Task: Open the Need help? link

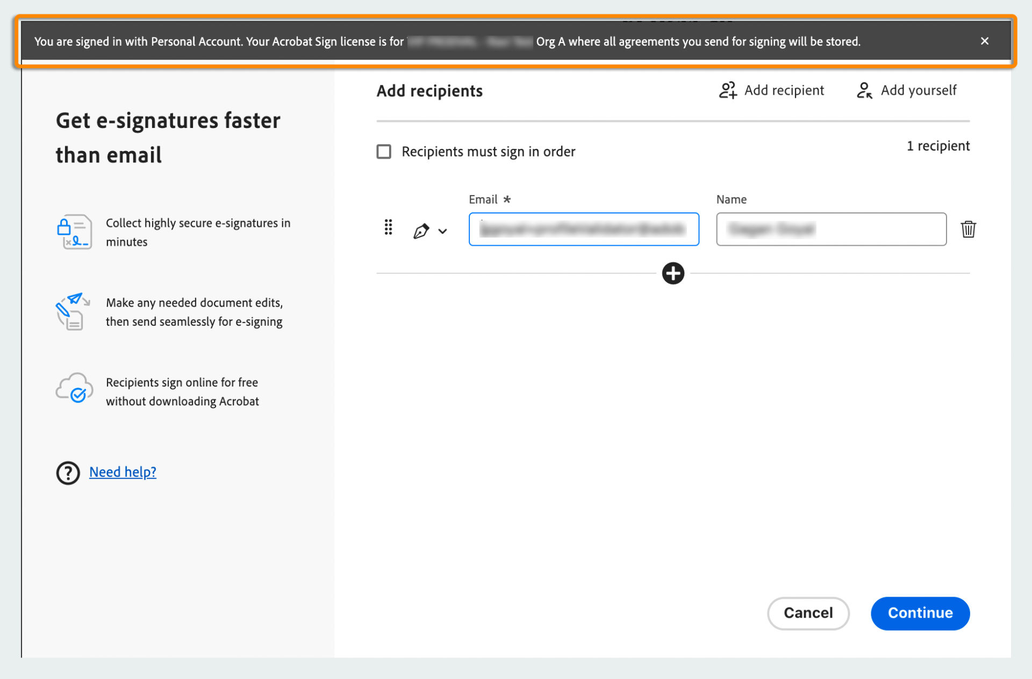Action: point(123,472)
